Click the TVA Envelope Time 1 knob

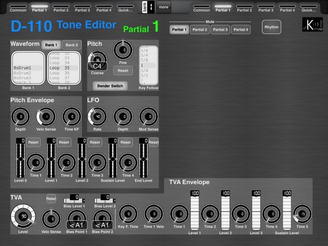tap(179, 214)
